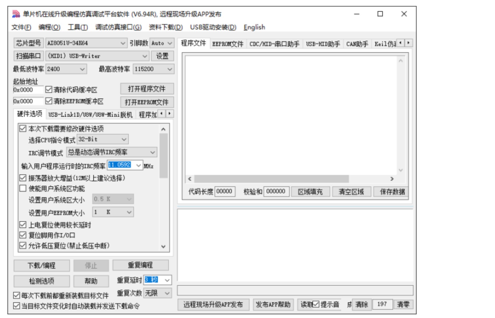Click 远程现场升级APP发布 publish button
The image size is (495, 318).
pos(213,305)
